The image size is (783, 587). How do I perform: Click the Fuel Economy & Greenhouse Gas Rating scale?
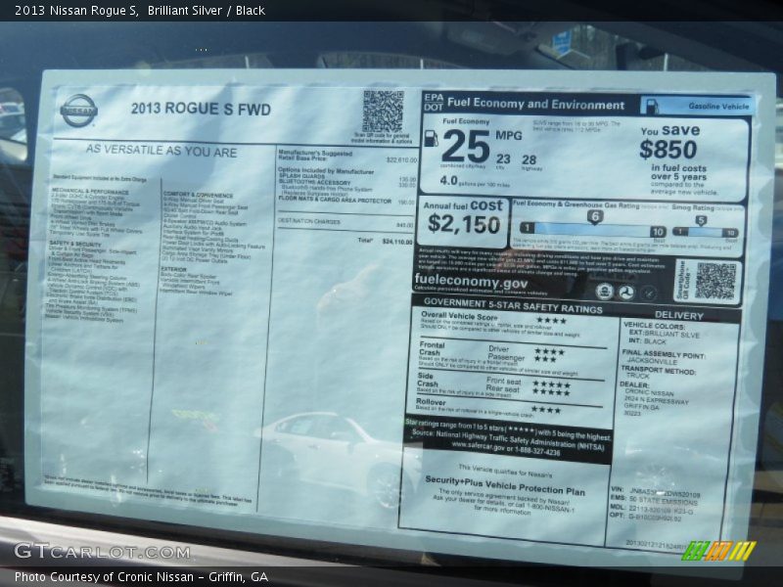click(x=593, y=230)
